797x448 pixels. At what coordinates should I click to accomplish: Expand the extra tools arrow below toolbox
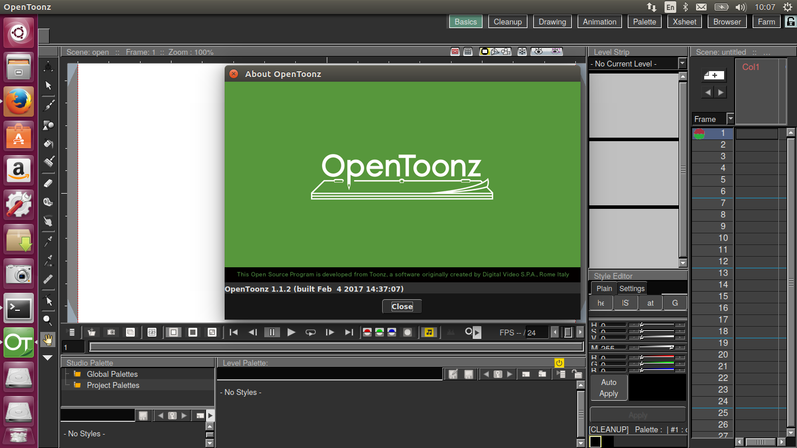click(x=48, y=358)
